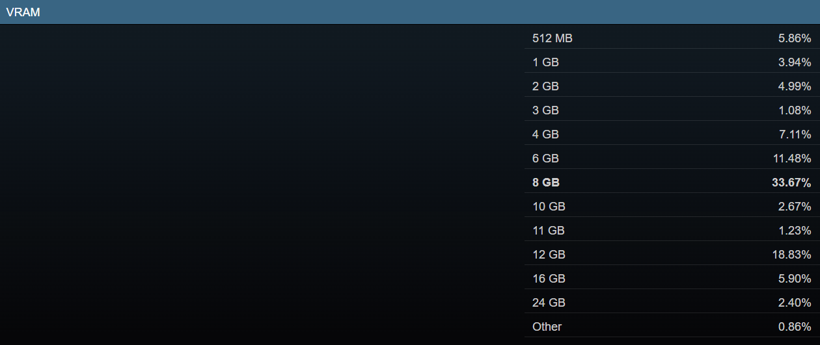Screen dimensions: 820x345
Task: Select the Other VRAM category row
Action: pos(672,327)
